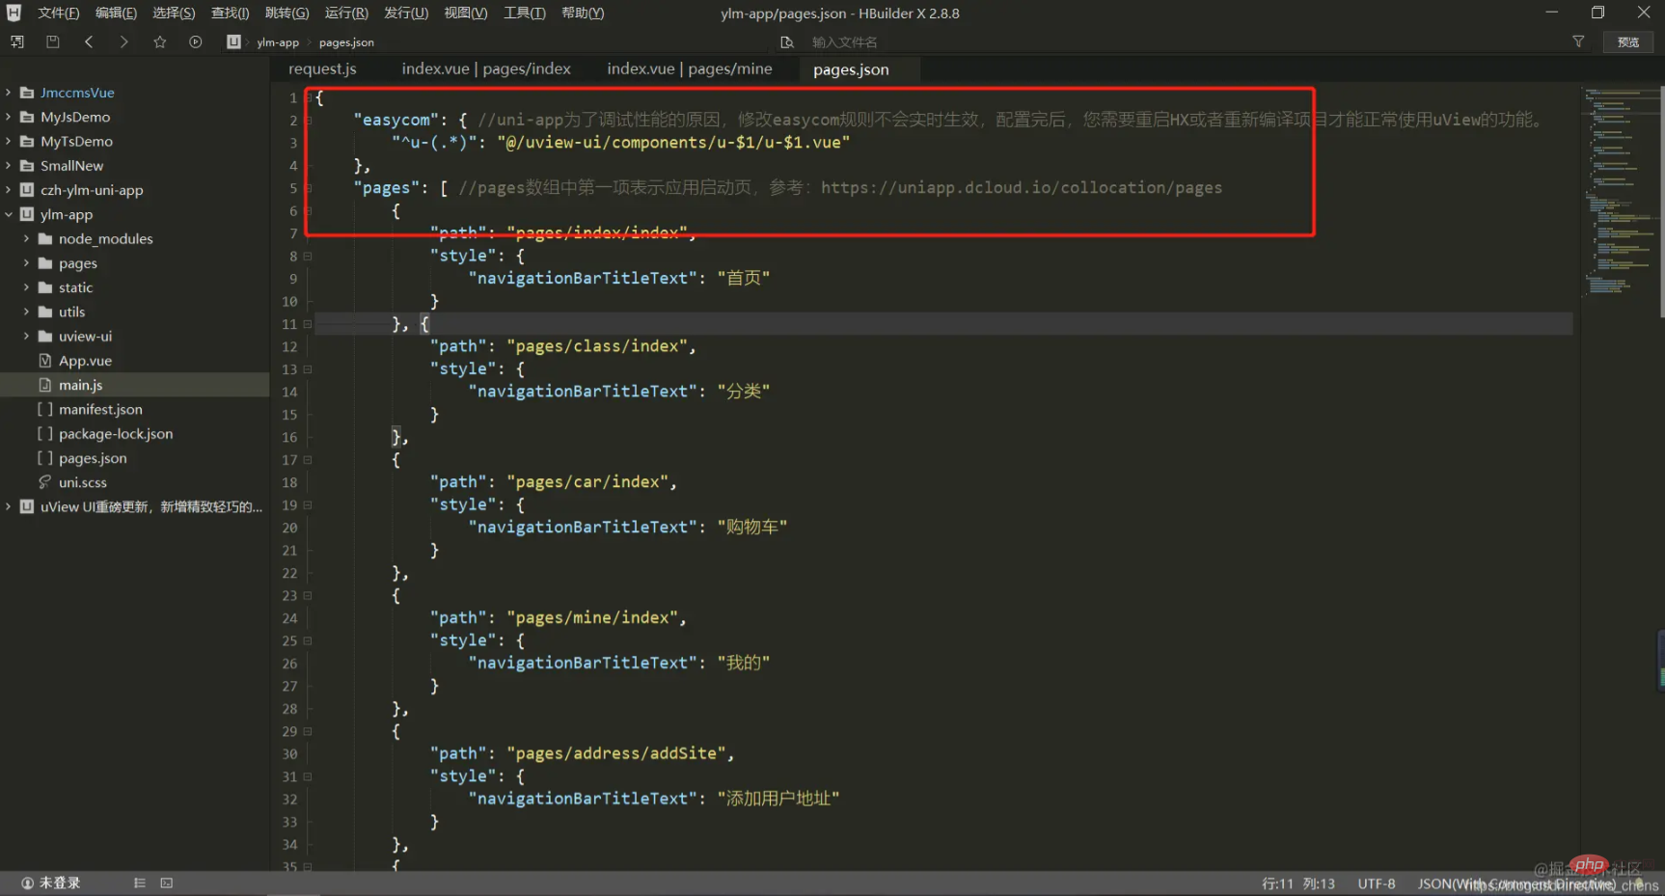Switch to index.vue | pages/index tab
This screenshot has height=896, width=1665.
pos(486,68)
